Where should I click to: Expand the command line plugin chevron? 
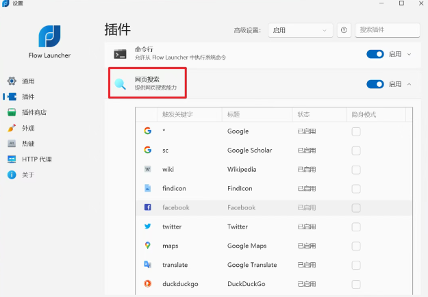pyautogui.click(x=409, y=54)
